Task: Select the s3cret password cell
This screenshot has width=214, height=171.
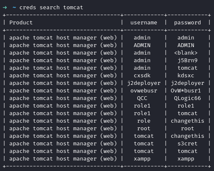Action: pos(188,144)
